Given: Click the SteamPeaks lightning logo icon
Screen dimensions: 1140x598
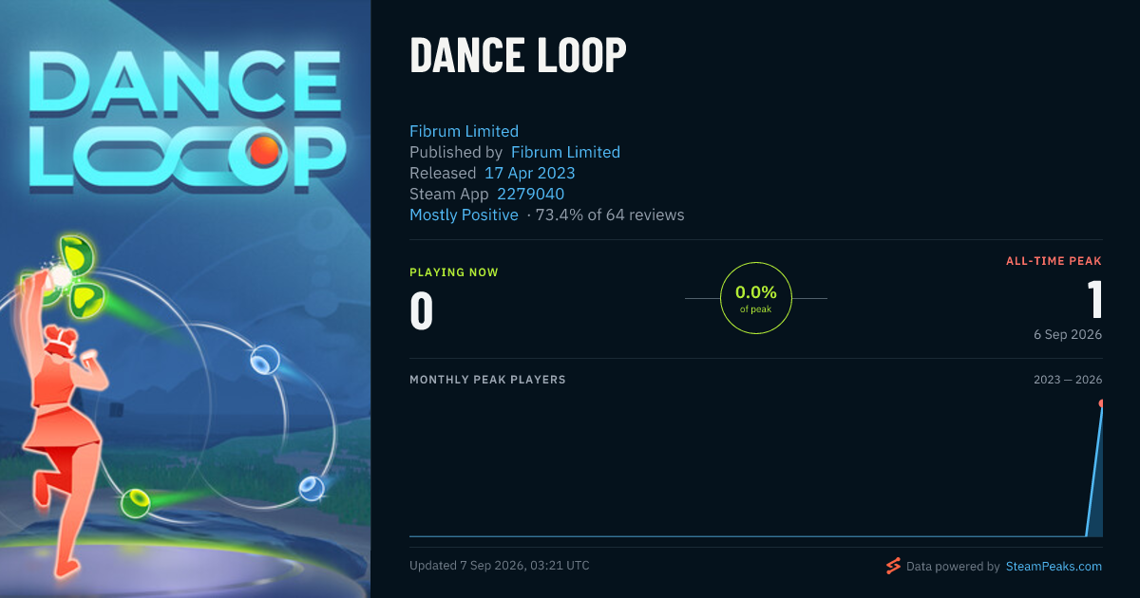Looking at the screenshot, I should [893, 566].
